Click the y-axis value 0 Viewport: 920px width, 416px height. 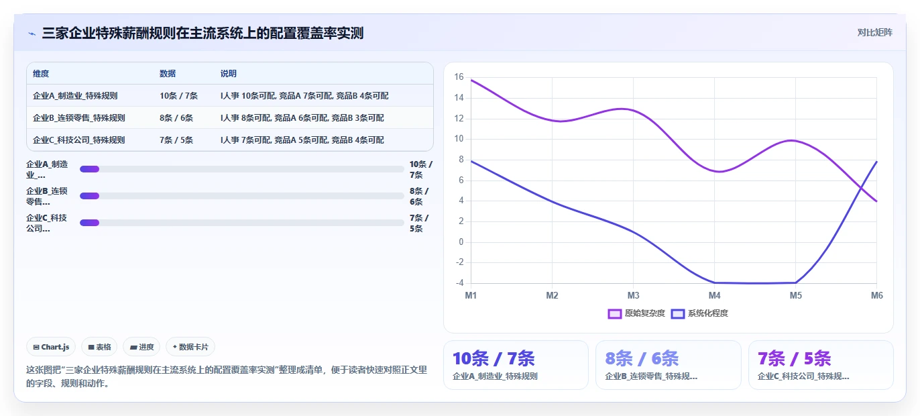point(461,242)
